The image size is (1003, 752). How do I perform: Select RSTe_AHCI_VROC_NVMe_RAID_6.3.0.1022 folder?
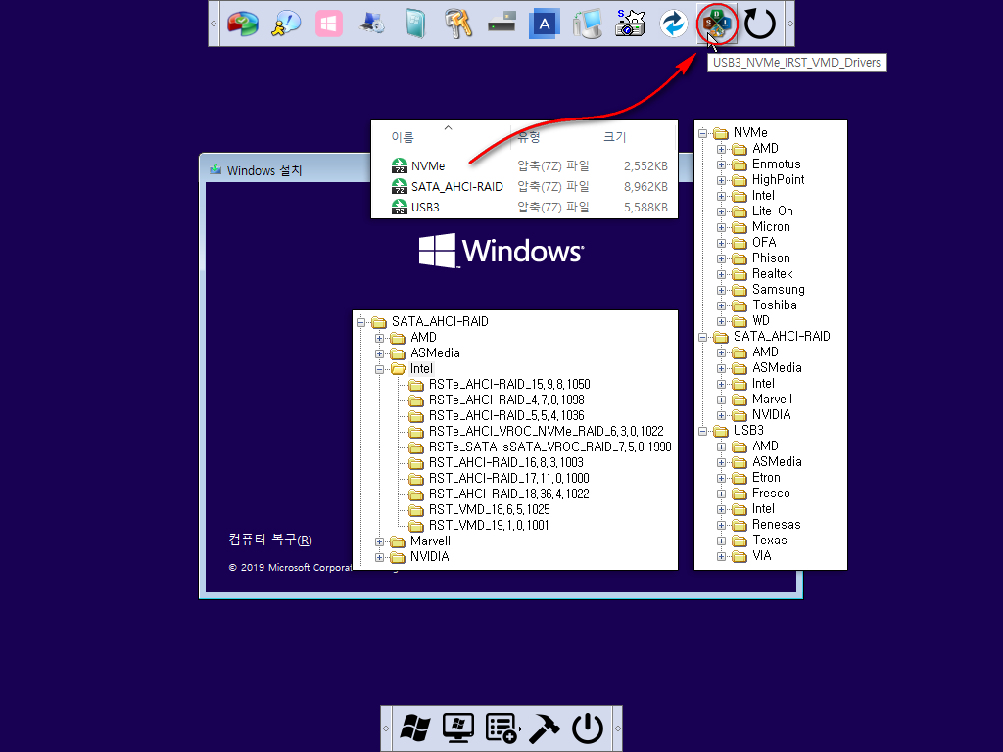tap(547, 432)
